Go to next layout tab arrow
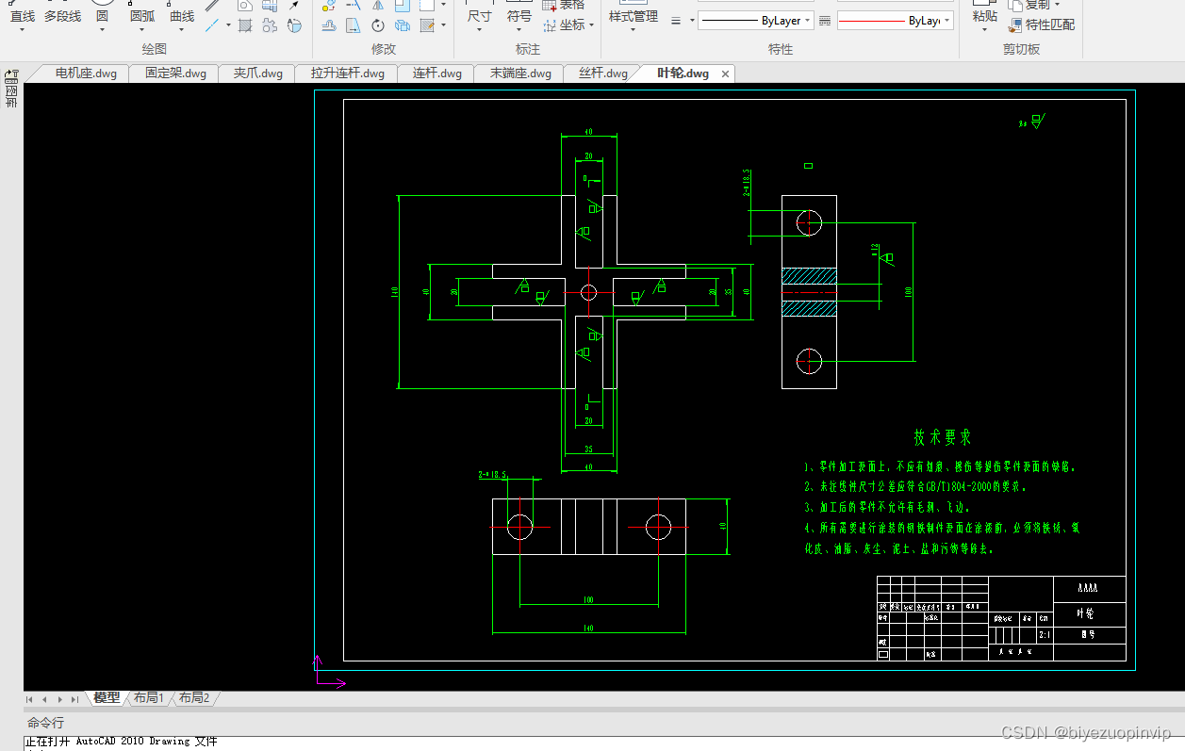The image size is (1185, 751). [x=59, y=699]
